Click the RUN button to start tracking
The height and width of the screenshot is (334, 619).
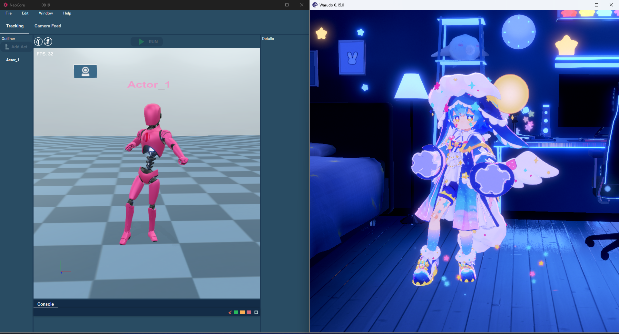pos(147,42)
